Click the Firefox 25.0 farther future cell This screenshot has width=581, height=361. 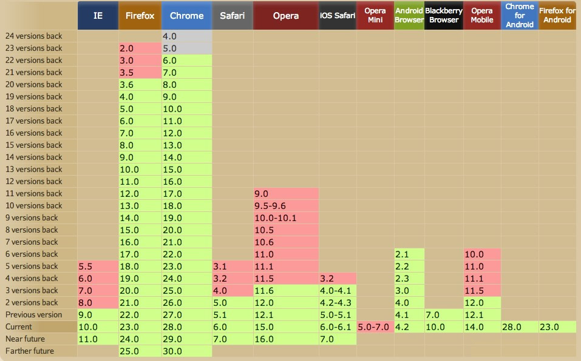point(140,351)
